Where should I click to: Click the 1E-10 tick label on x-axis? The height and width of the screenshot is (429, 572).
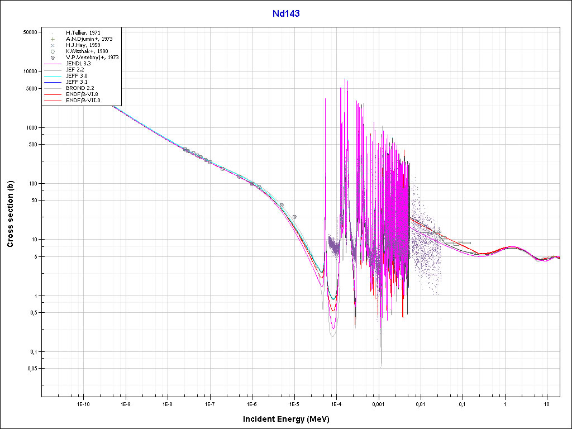pyautogui.click(x=83, y=403)
